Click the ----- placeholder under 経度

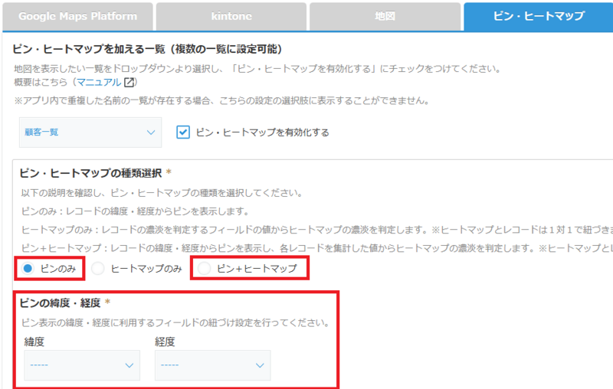[x=170, y=365]
